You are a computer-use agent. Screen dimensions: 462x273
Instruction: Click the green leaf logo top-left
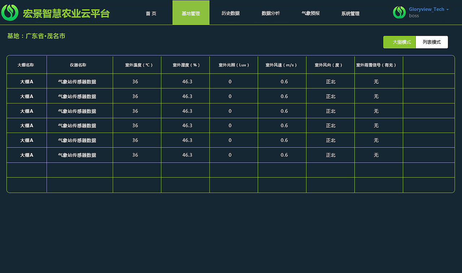[10, 12]
